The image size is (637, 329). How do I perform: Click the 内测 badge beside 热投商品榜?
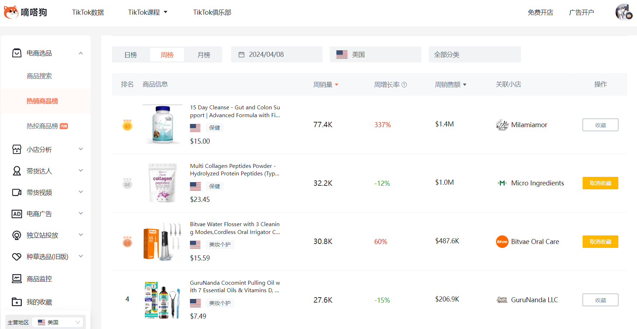coord(64,126)
